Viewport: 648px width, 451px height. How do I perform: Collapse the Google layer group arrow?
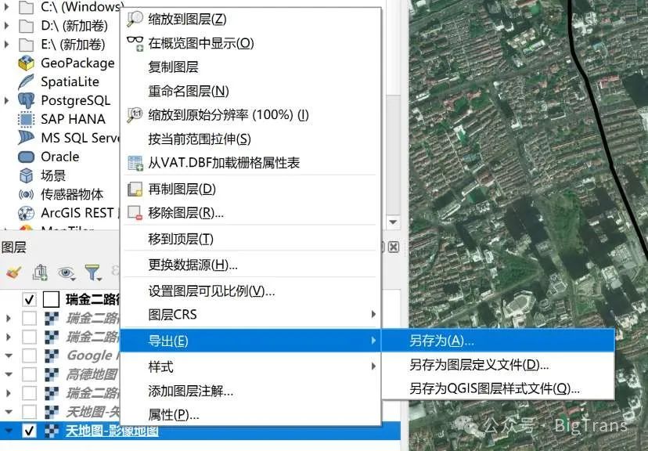pos(9,355)
